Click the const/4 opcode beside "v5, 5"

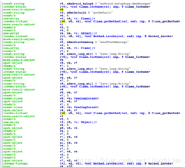pos(9,119)
